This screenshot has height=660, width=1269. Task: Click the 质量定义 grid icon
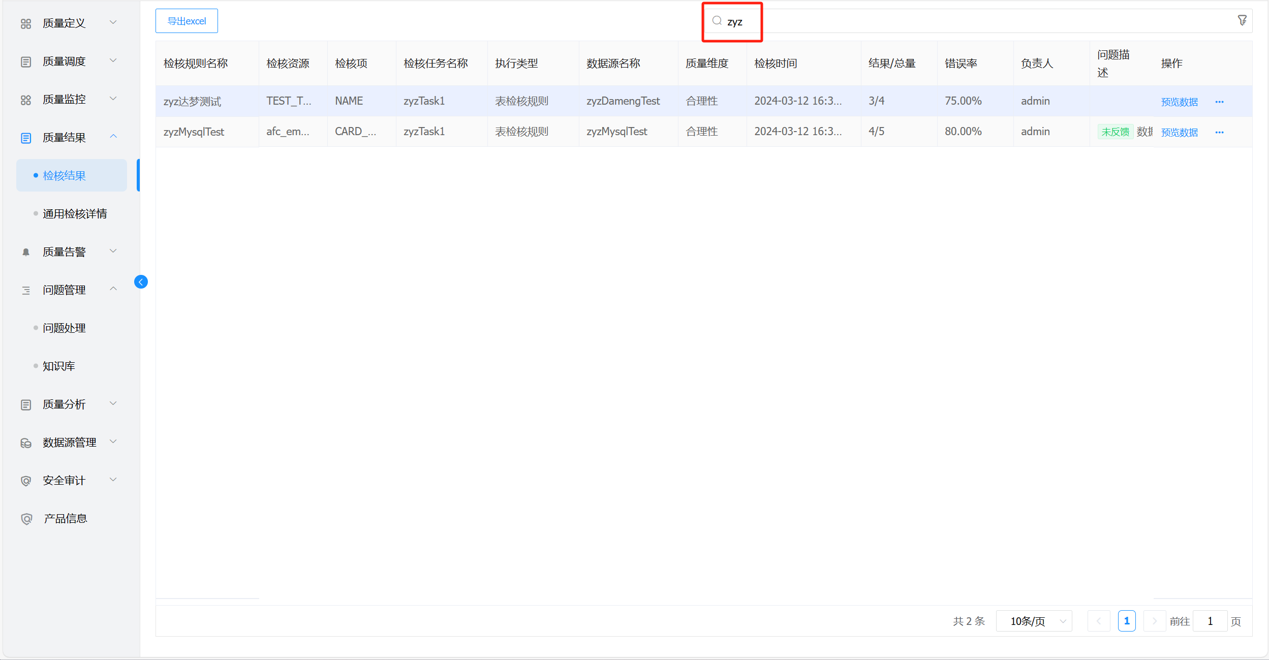tap(26, 23)
